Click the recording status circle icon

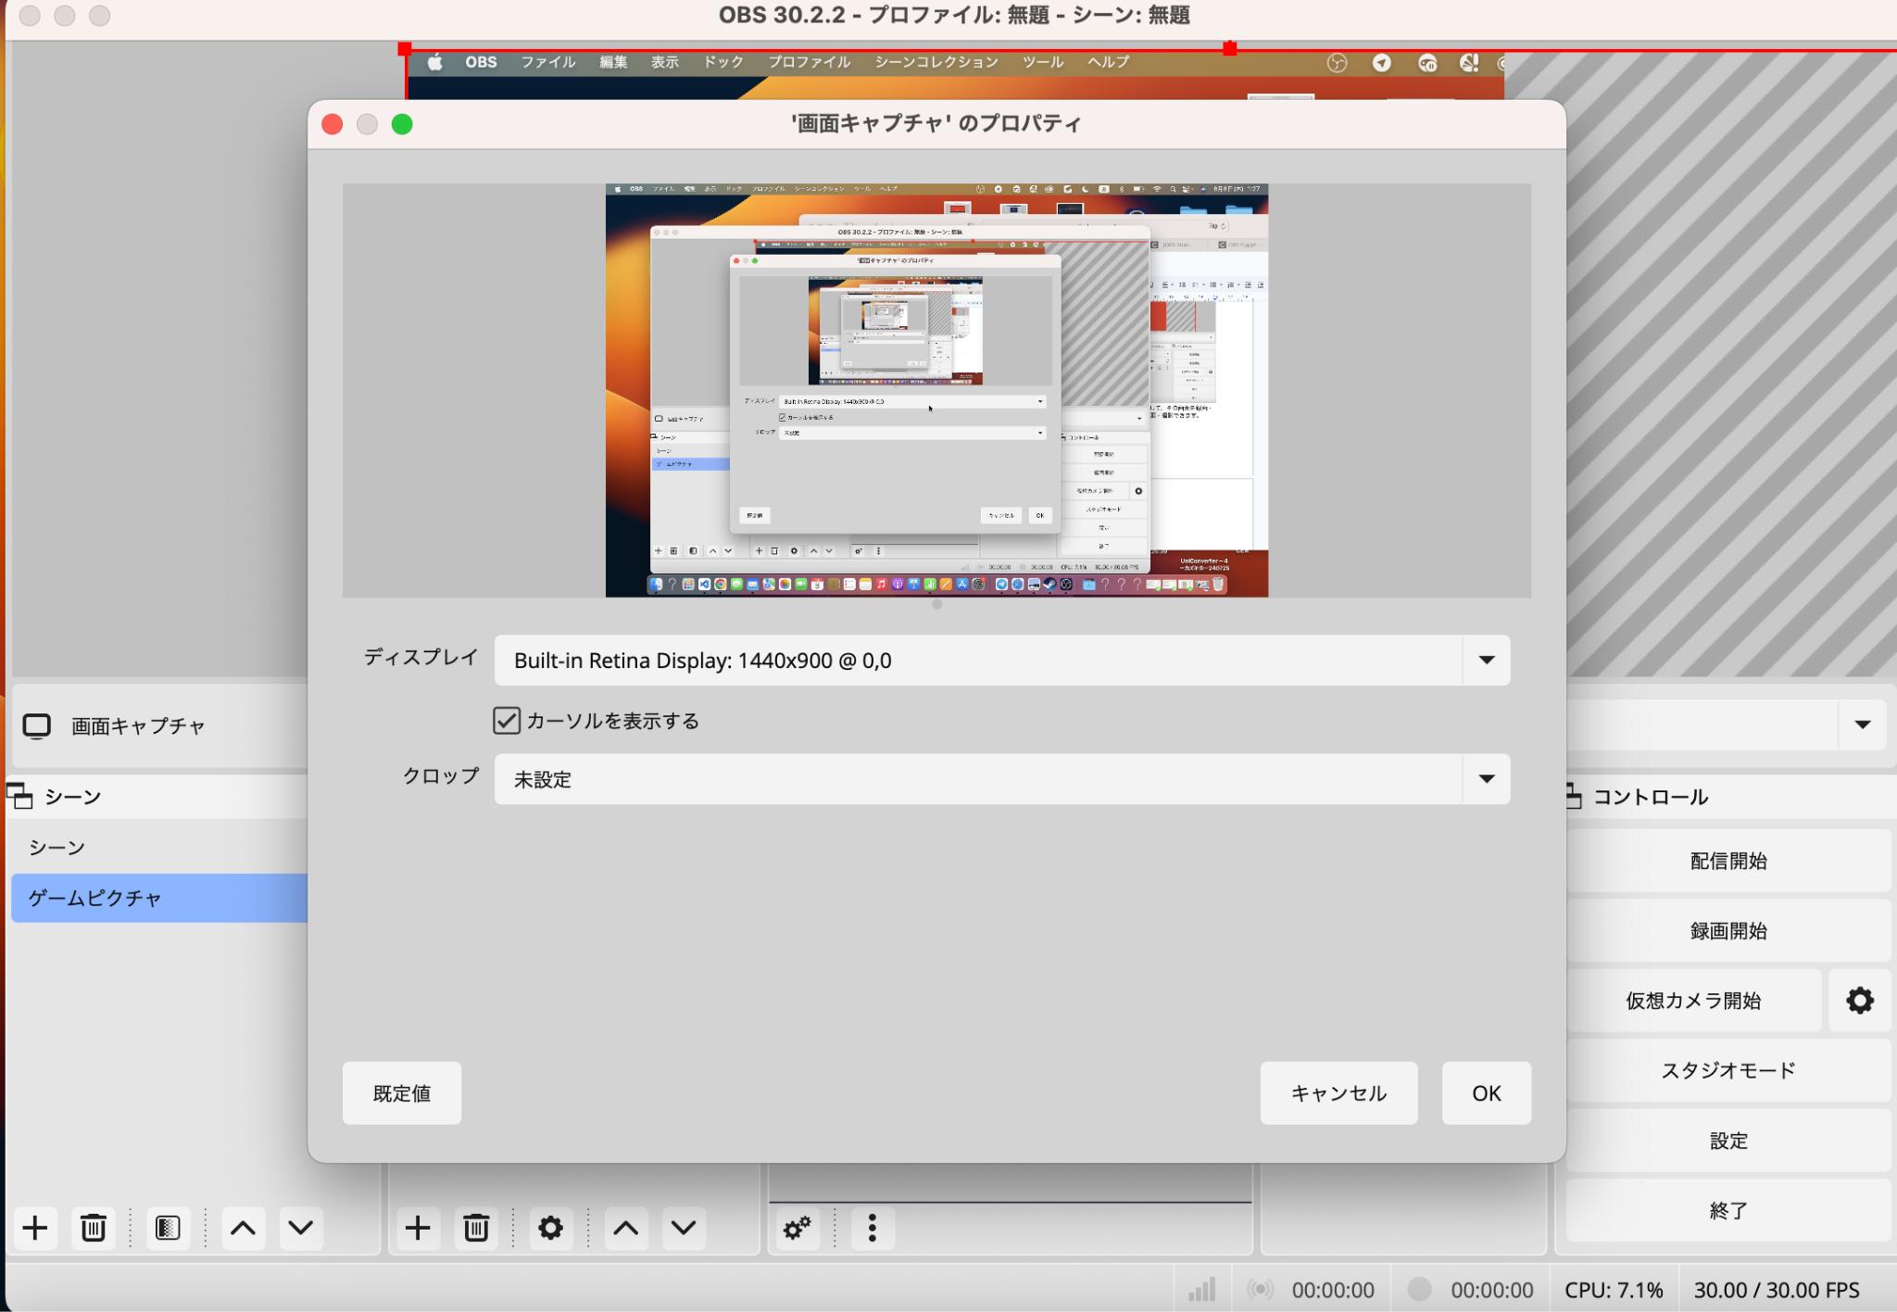1420,1290
